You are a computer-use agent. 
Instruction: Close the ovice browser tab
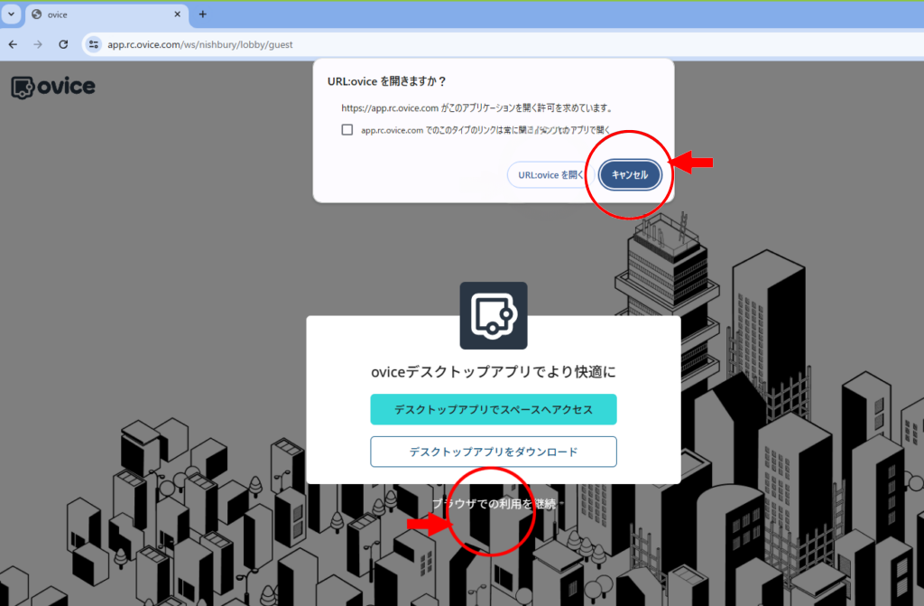click(177, 14)
